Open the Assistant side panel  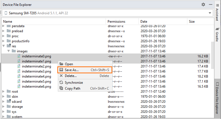point(217,13)
